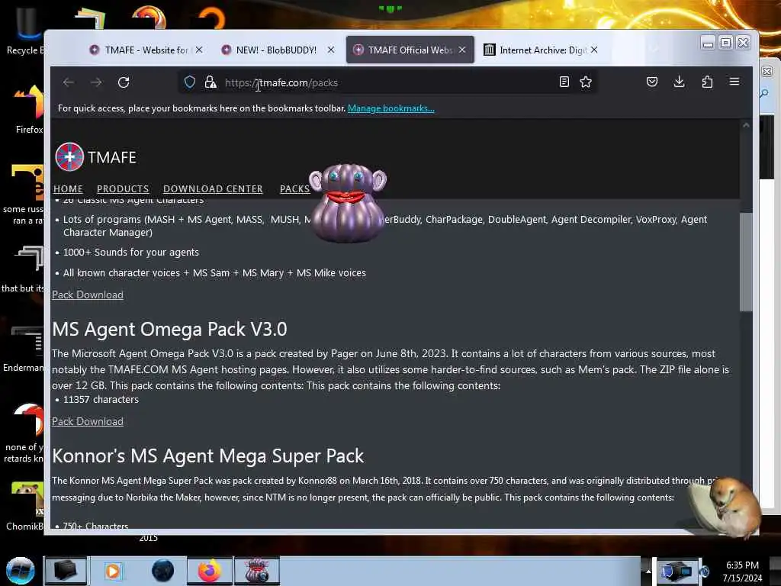
Task: Open the Firefox downloads panel
Action: click(x=679, y=82)
